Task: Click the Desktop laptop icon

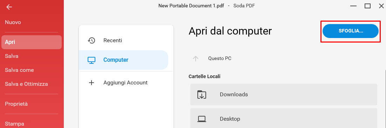Action: 202,119
